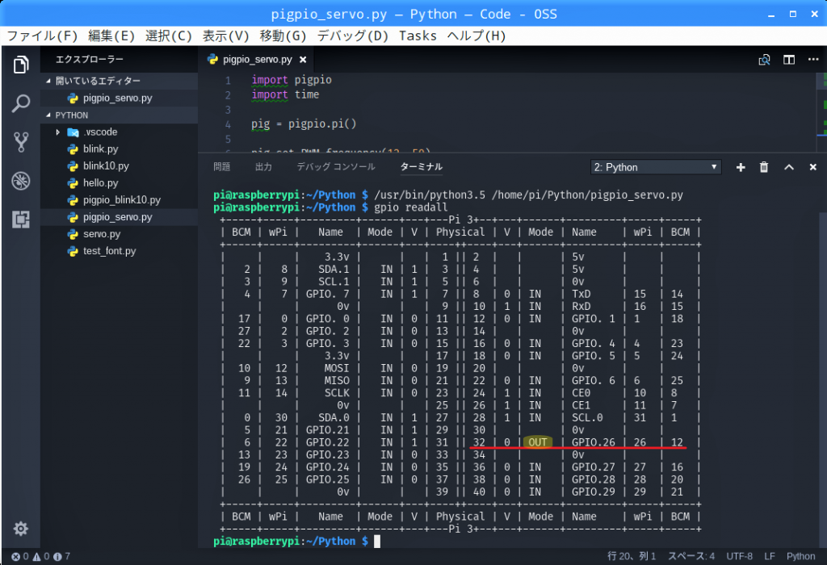Open the Debug view icon

pyautogui.click(x=21, y=180)
